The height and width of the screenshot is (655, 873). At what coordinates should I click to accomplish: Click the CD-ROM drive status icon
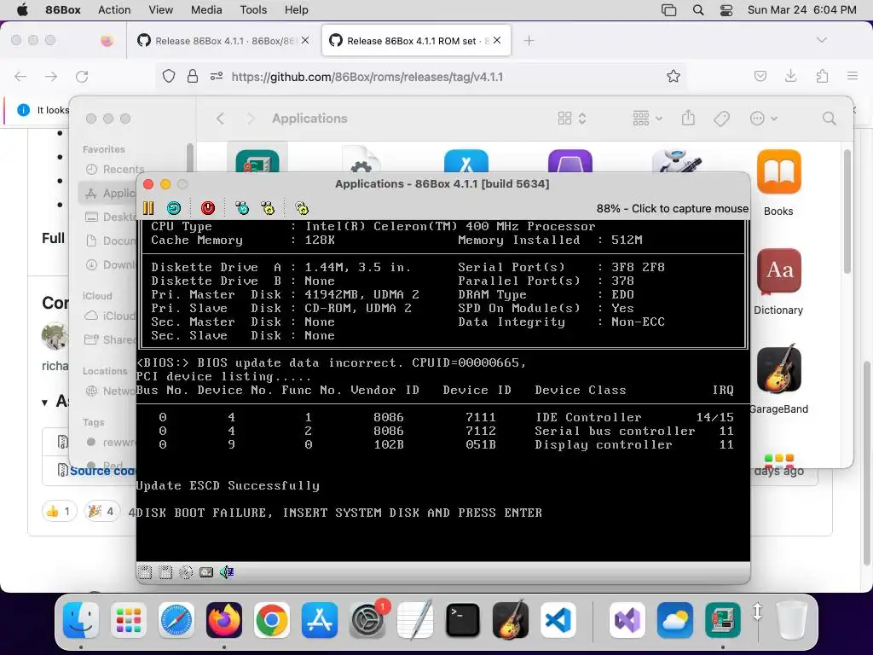(186, 572)
